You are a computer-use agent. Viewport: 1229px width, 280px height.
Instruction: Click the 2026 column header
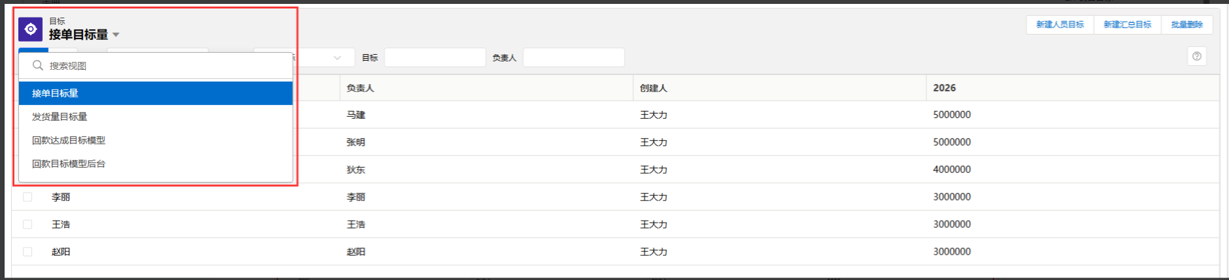pos(944,88)
